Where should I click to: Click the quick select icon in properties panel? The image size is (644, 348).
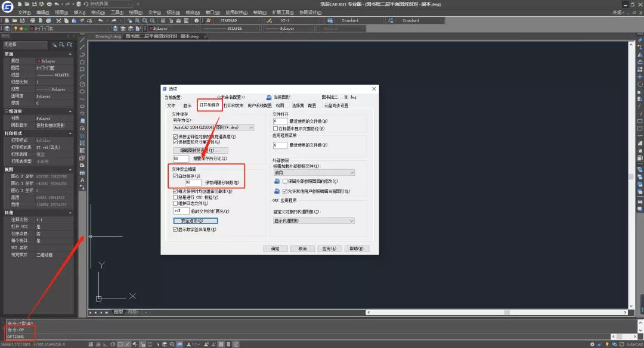tap(69, 44)
